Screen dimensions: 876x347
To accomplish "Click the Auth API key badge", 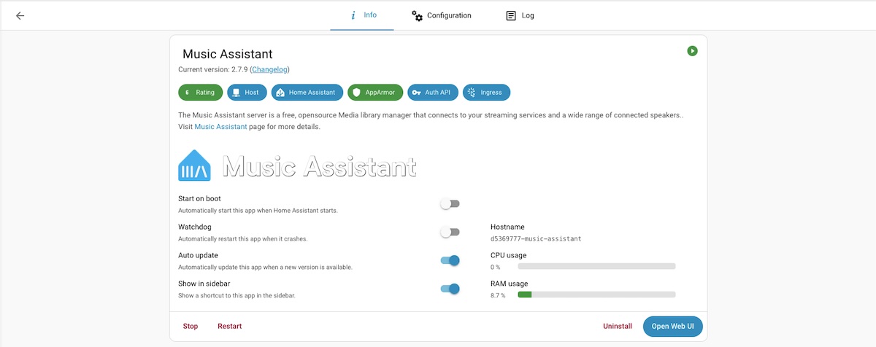I will point(433,93).
